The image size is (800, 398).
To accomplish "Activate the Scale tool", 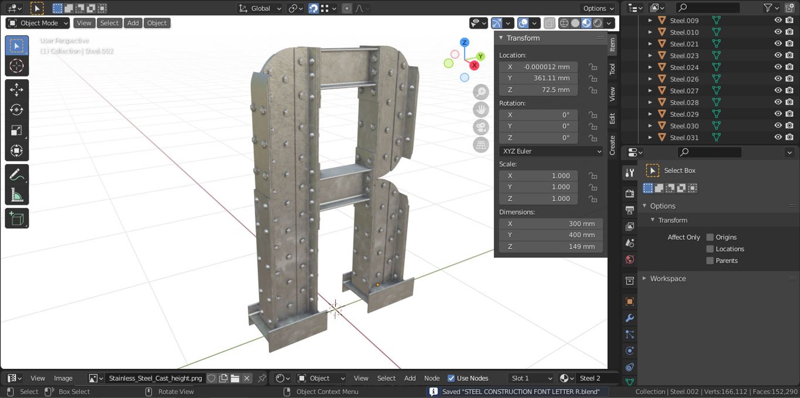I will pos(17,130).
